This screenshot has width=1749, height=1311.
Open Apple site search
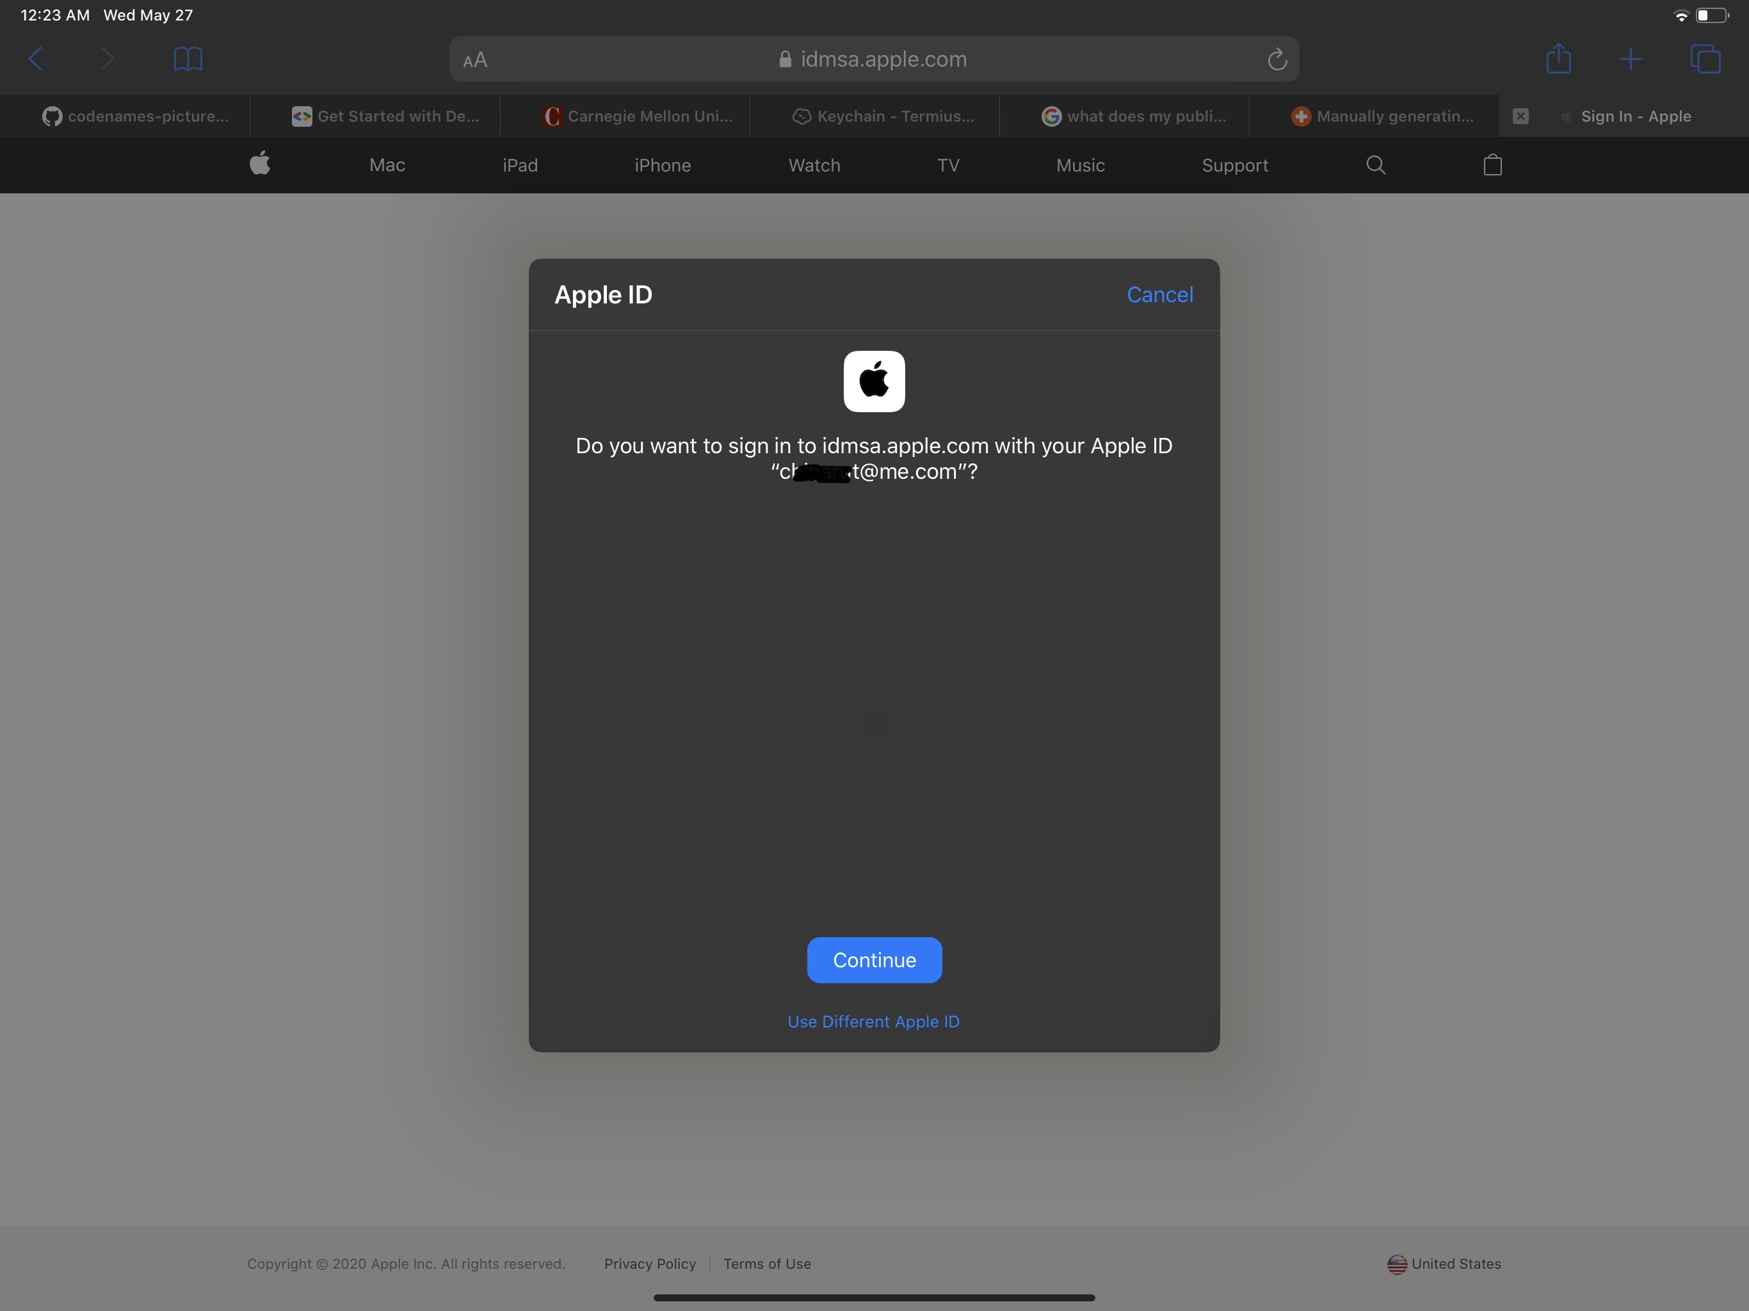(1375, 165)
